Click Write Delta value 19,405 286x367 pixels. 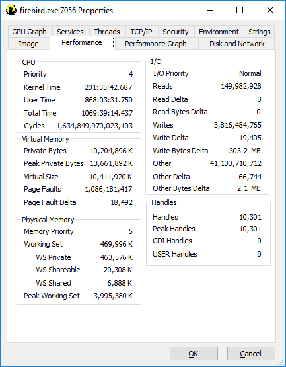pyautogui.click(x=250, y=138)
